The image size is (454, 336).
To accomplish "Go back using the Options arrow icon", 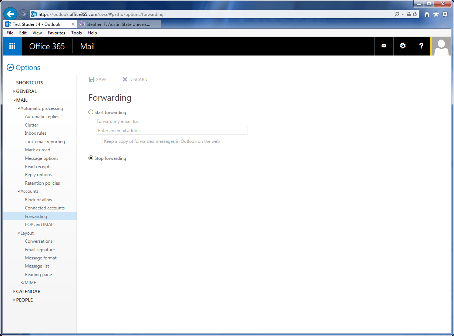I will [10, 67].
